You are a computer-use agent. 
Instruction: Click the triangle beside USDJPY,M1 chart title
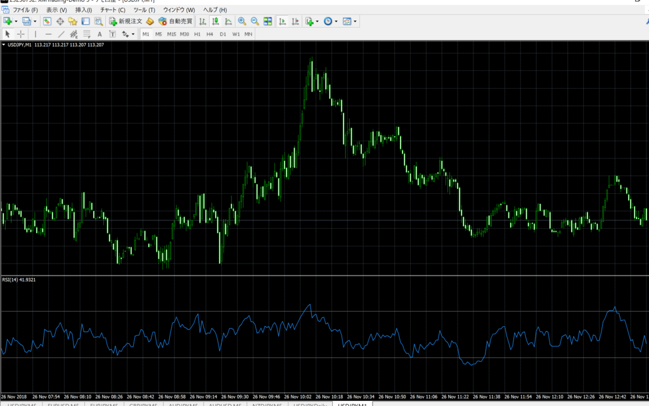(4, 44)
